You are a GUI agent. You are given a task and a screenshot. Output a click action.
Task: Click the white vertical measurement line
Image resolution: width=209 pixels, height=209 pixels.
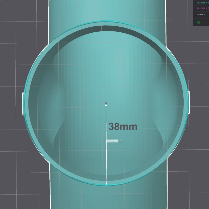(106, 157)
